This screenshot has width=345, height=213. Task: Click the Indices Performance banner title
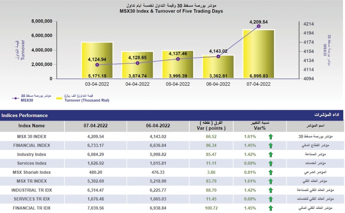[24, 115]
